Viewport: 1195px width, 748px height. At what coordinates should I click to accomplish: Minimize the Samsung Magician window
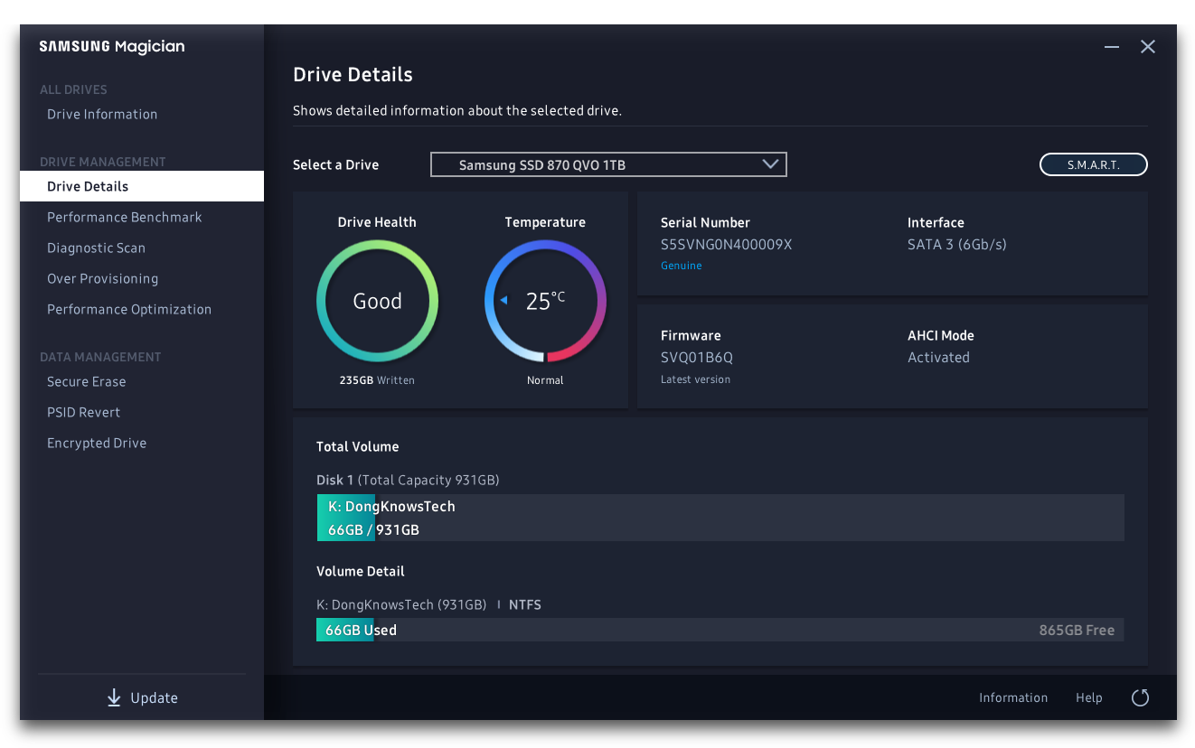pos(1112,47)
